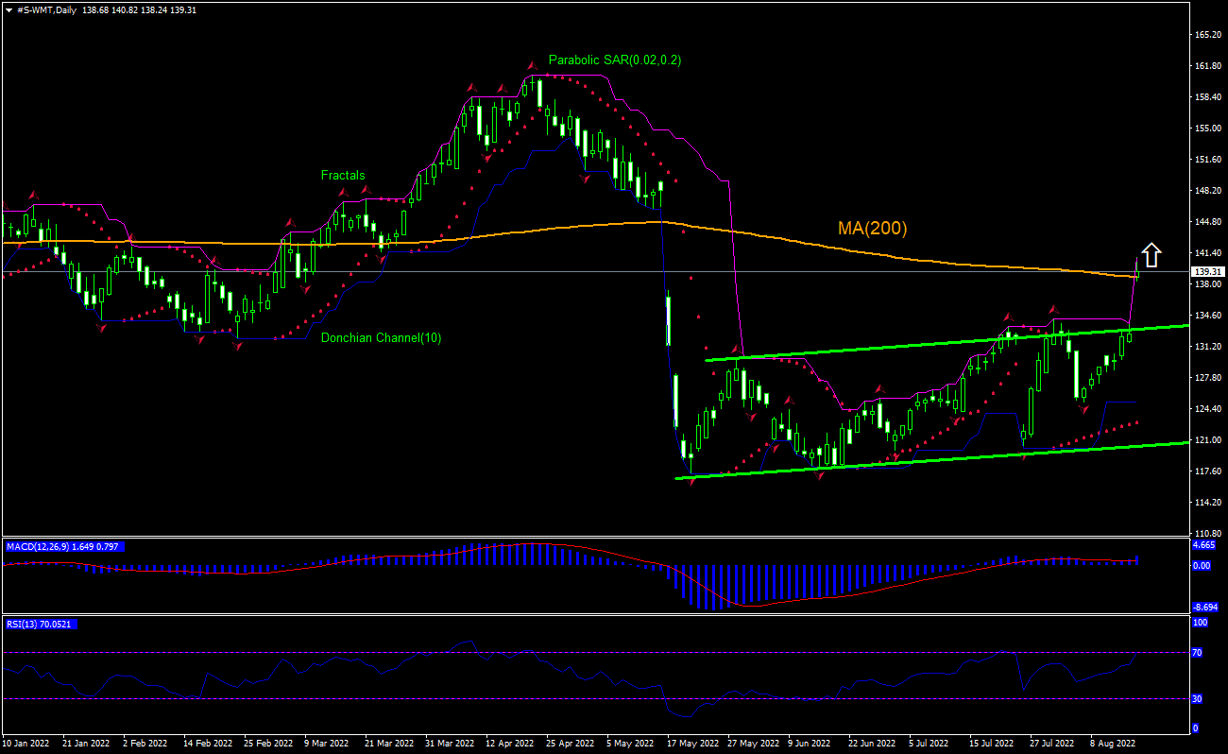
Task: Click the Donchian Channel(10) text label
Action: click(x=382, y=337)
